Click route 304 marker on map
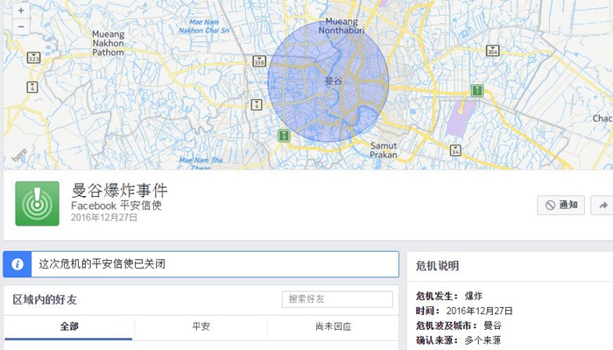The width and height of the screenshot is (613, 350). (492, 51)
